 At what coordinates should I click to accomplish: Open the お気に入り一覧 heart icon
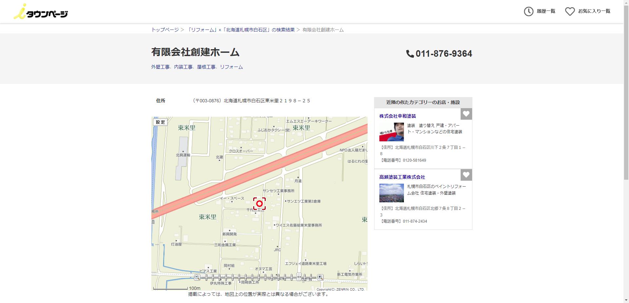pos(570,11)
